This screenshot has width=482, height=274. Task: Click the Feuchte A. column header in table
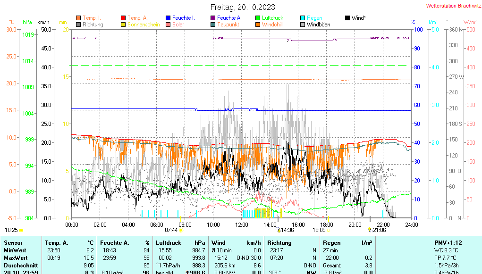(114, 242)
